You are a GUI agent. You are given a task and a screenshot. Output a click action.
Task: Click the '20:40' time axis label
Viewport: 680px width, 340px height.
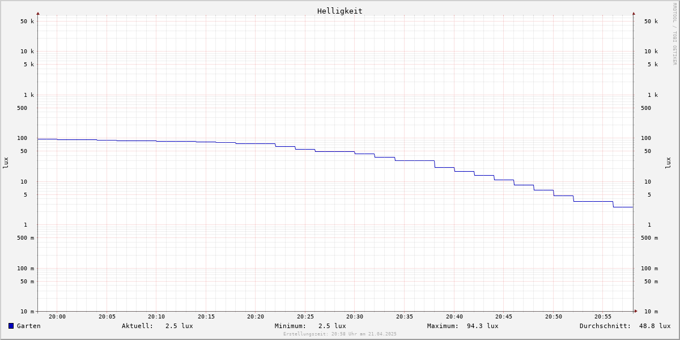pyautogui.click(x=454, y=317)
